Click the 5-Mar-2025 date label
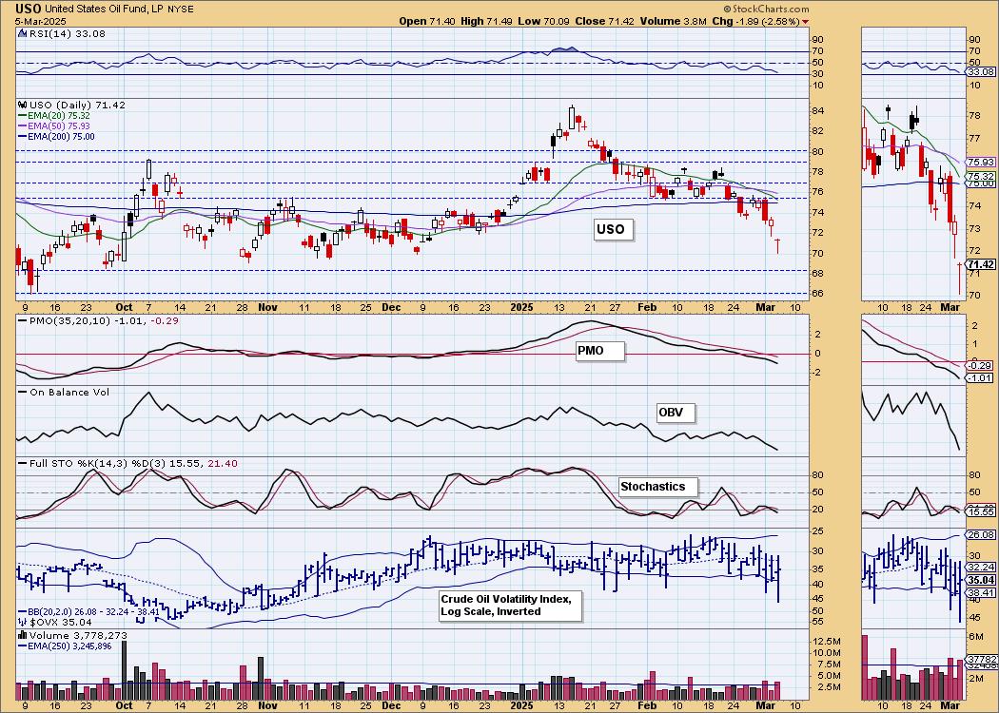Viewport: 999px width, 713px height. click(x=38, y=20)
